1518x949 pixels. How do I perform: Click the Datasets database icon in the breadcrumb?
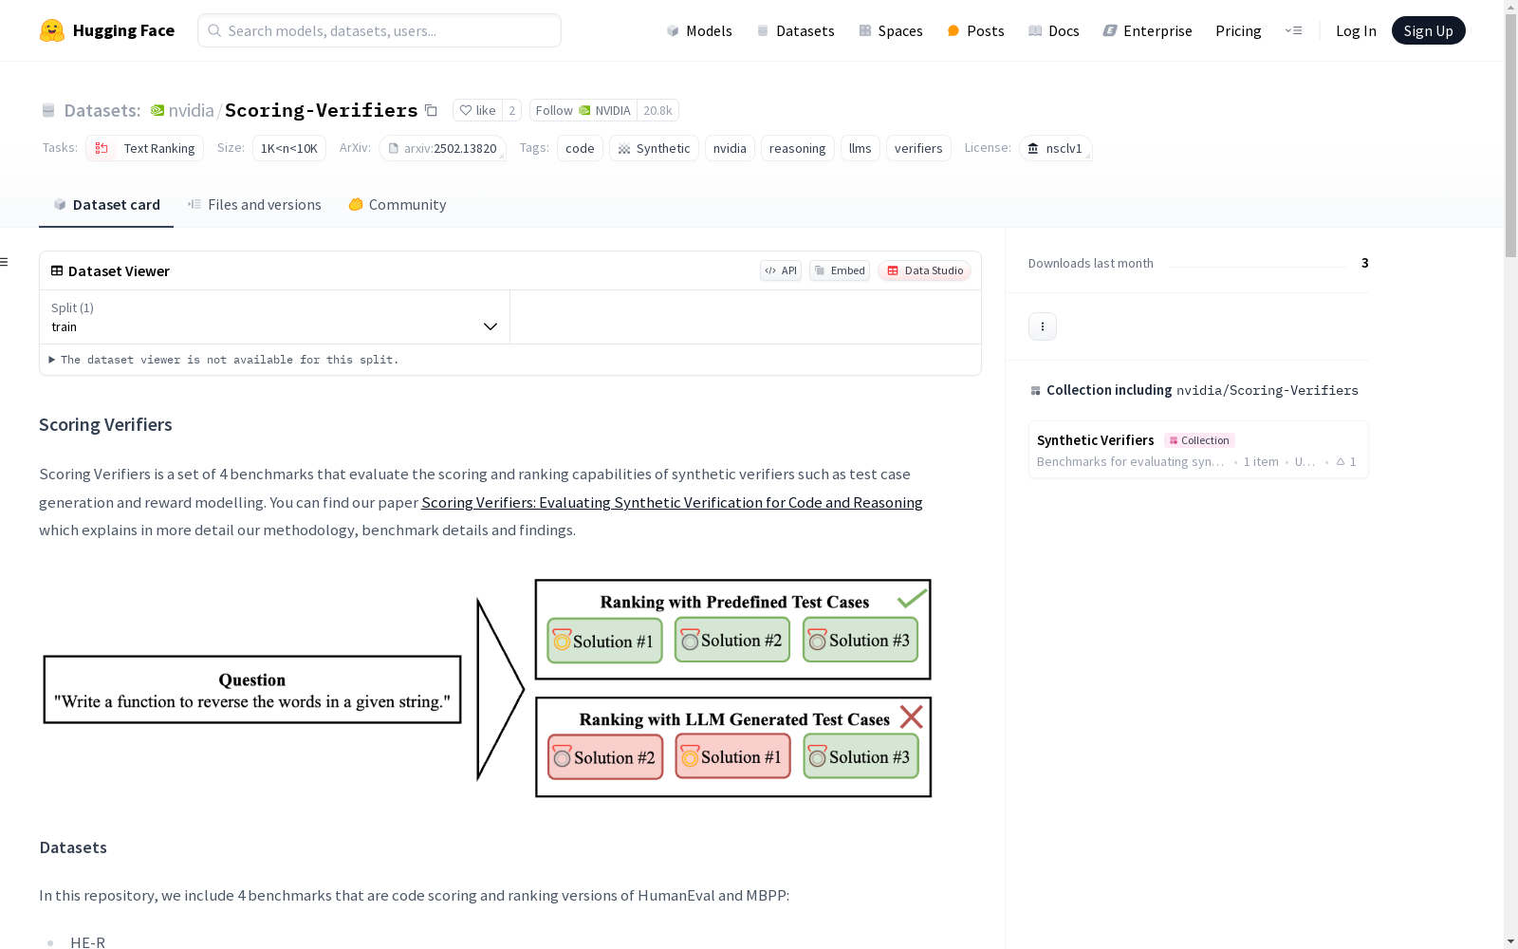point(48,110)
